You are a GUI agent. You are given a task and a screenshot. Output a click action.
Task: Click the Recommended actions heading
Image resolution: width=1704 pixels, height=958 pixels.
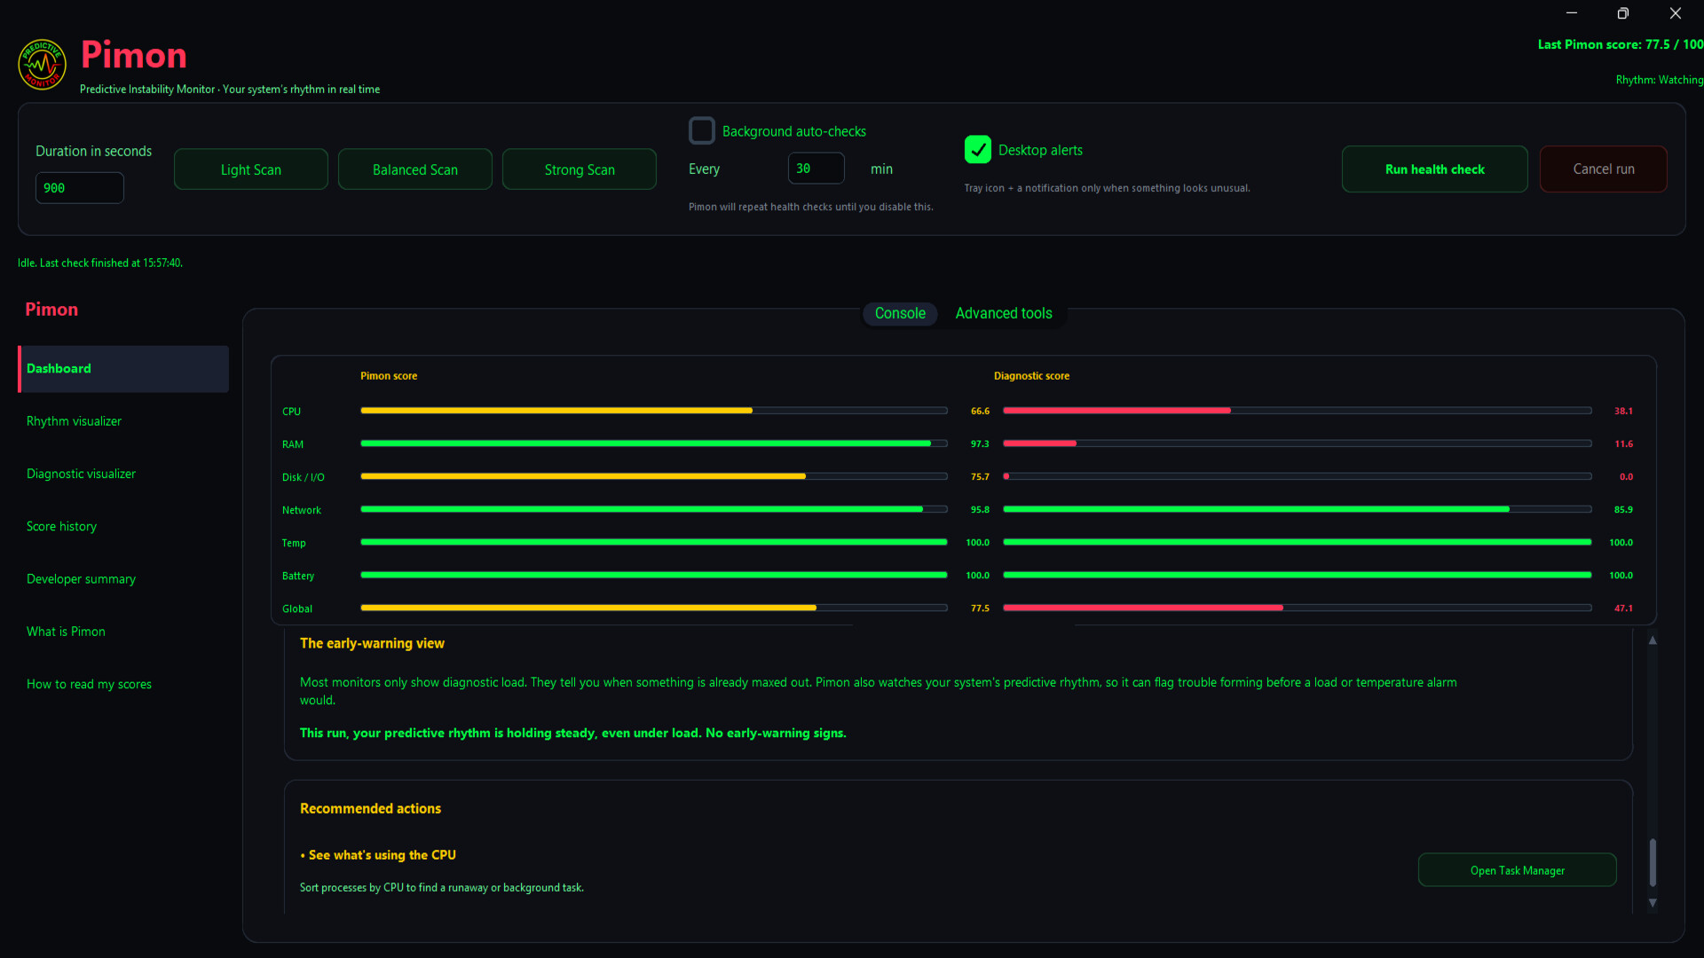pyautogui.click(x=370, y=809)
